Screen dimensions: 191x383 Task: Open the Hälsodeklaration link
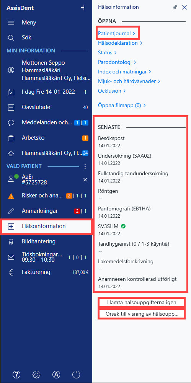pyautogui.click(x=120, y=43)
